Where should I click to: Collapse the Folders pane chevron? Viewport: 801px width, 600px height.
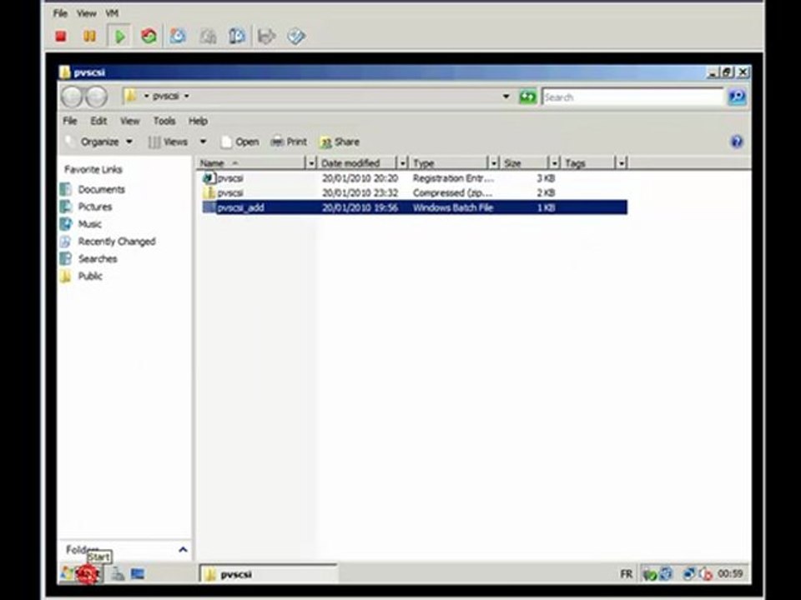tap(183, 549)
